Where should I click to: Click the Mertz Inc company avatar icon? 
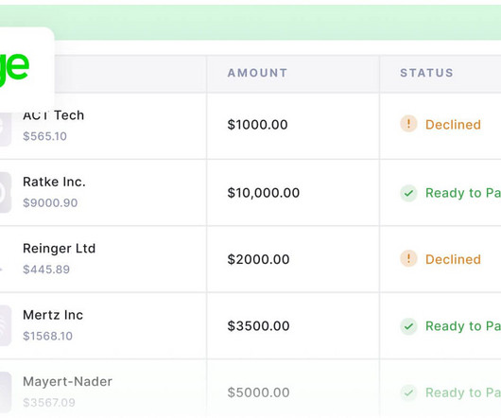6,325
